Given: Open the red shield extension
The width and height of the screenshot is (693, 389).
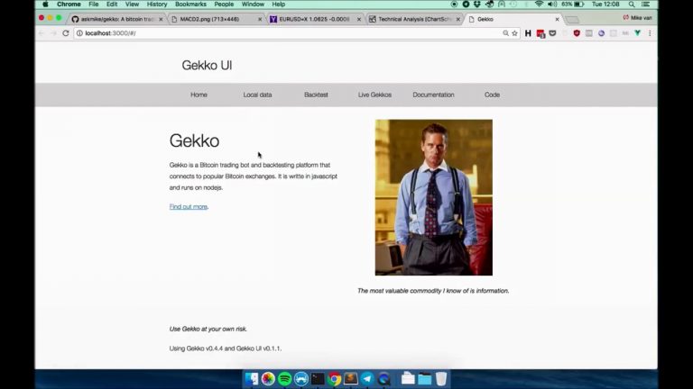Looking at the screenshot, I should [x=577, y=33].
